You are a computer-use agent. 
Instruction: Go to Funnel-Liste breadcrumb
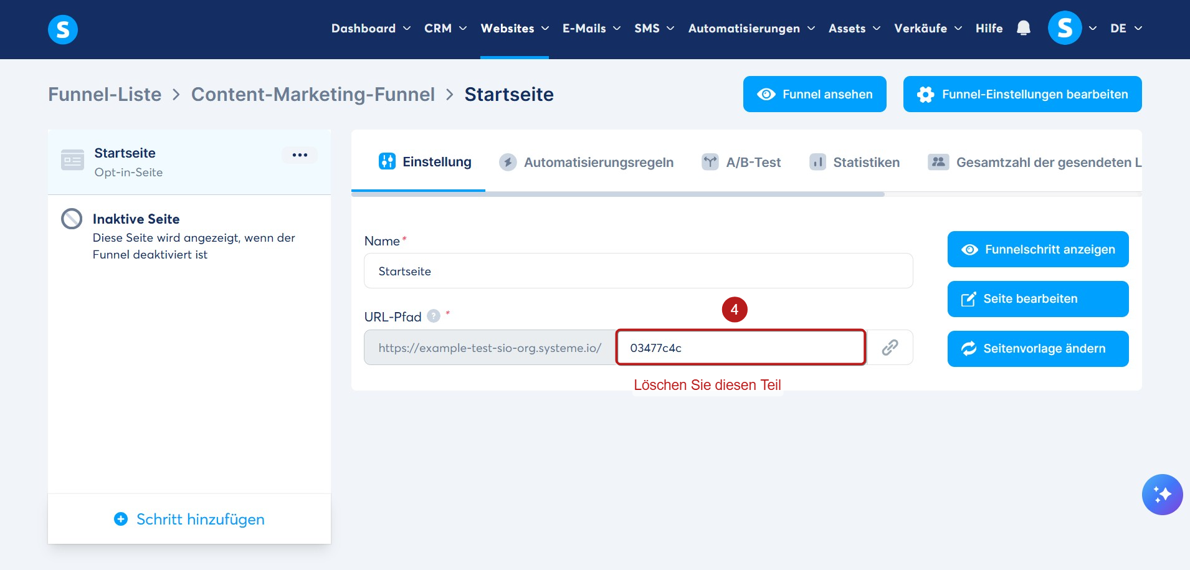(105, 94)
